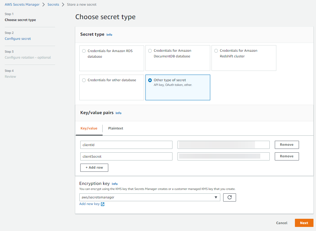Open the aws/secretsmanager encryption key dropdown
Screen dimensions: 316x231
coord(150,197)
